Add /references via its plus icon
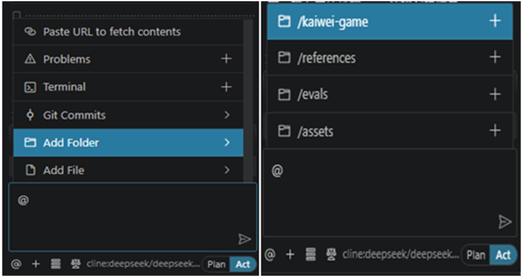522x277 pixels. (x=495, y=57)
